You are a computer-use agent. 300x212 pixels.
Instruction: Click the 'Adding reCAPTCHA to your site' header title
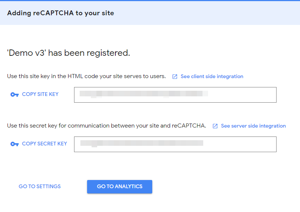click(60, 13)
